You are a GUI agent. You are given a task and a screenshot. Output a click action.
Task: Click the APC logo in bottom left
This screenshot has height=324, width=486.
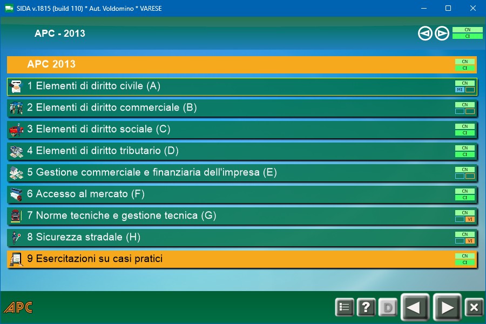(18, 308)
